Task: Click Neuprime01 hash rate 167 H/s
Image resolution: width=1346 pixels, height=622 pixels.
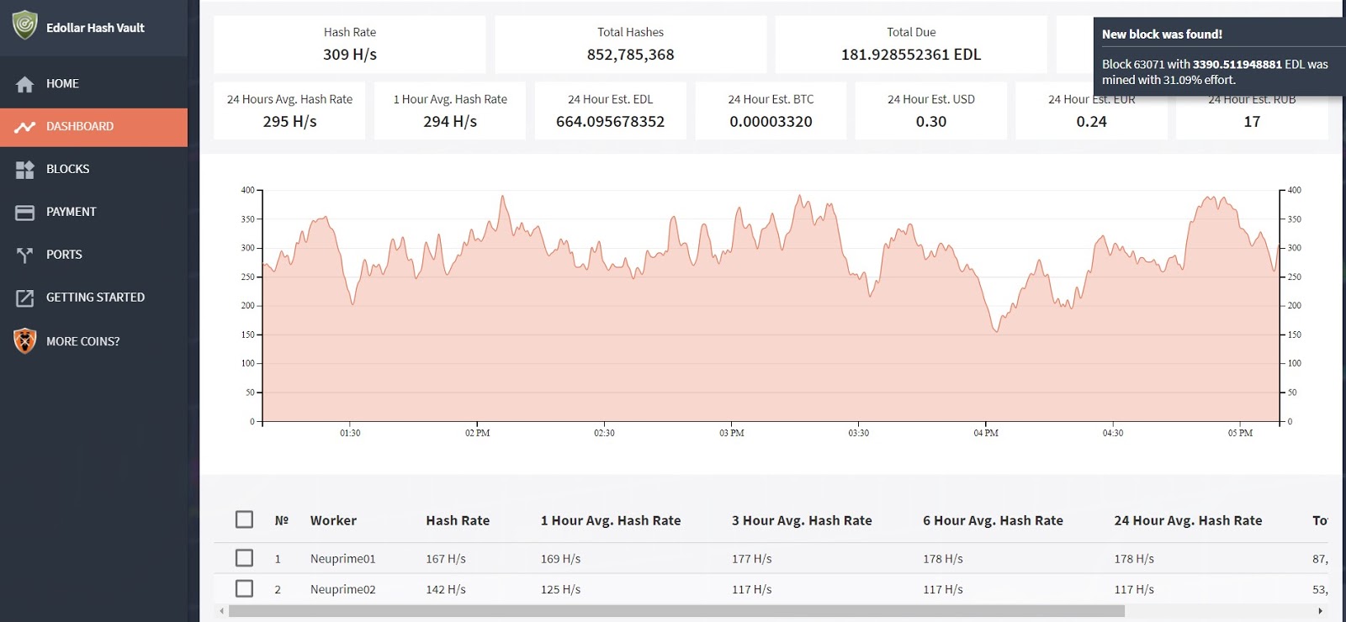Action: (x=446, y=559)
